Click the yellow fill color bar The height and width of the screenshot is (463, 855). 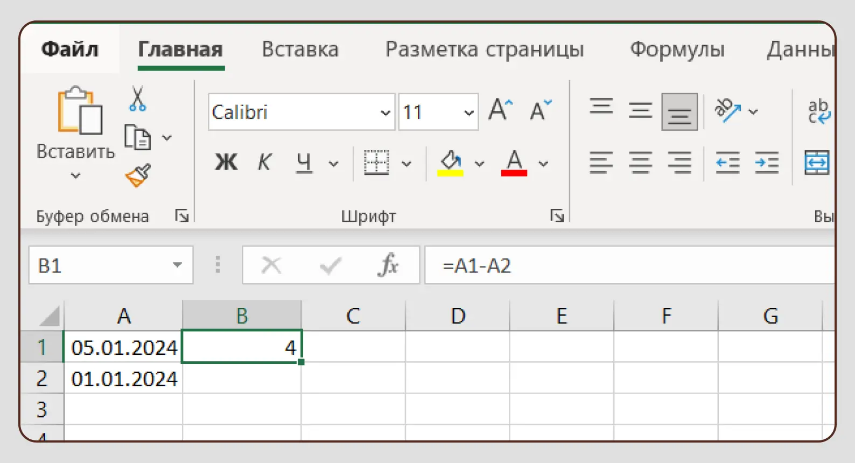[x=451, y=173]
